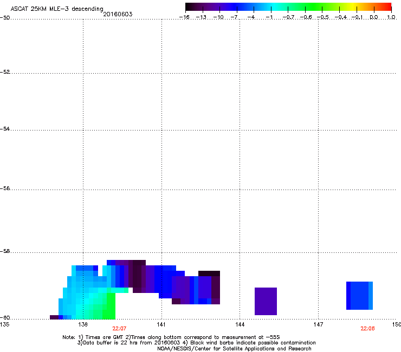This screenshot has width=401, height=352.
Task: Click the colorbar label -4
Action: 251,17
